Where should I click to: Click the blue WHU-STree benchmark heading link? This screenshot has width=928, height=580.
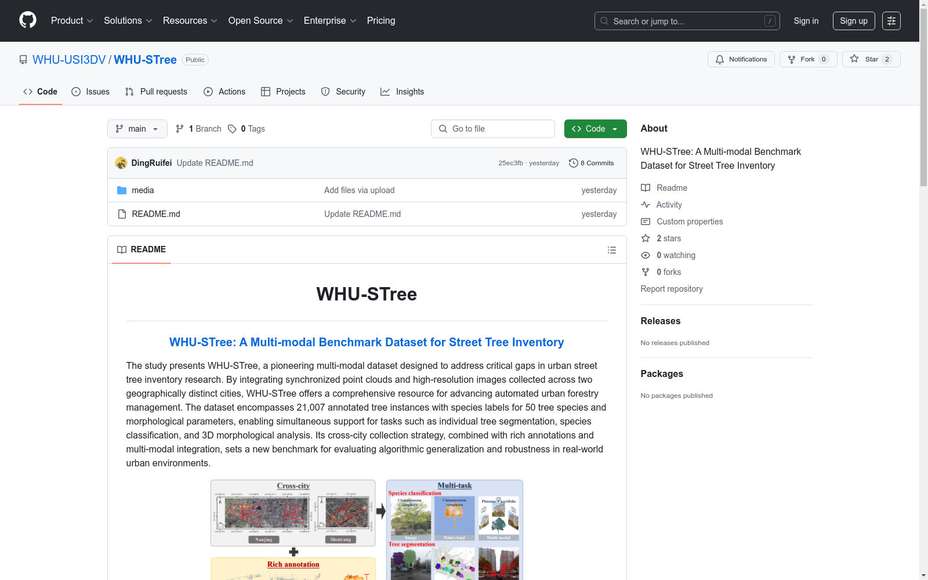point(367,342)
